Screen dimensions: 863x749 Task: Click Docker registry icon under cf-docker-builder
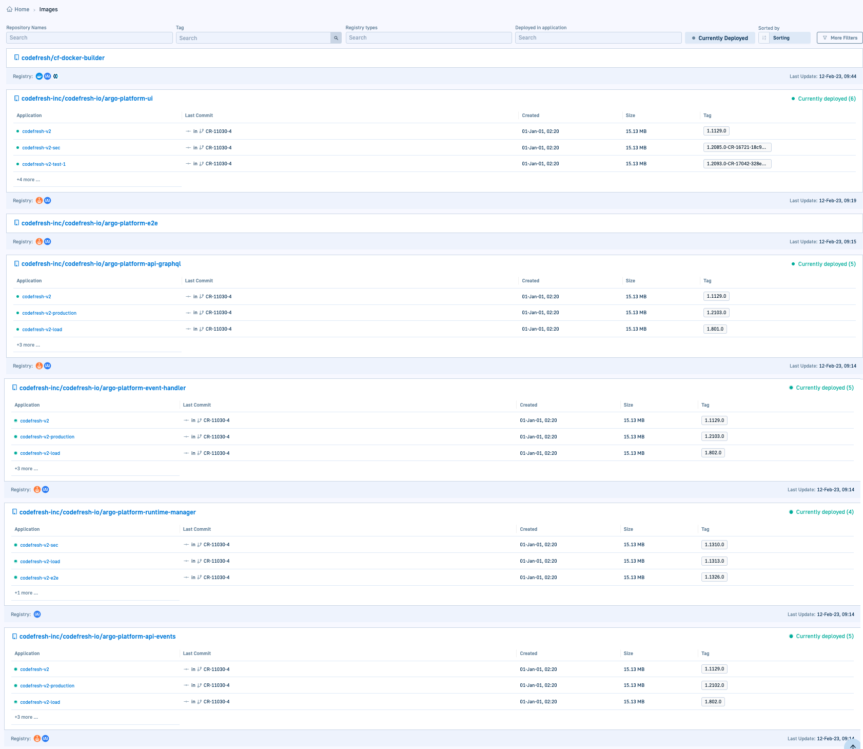tap(39, 76)
